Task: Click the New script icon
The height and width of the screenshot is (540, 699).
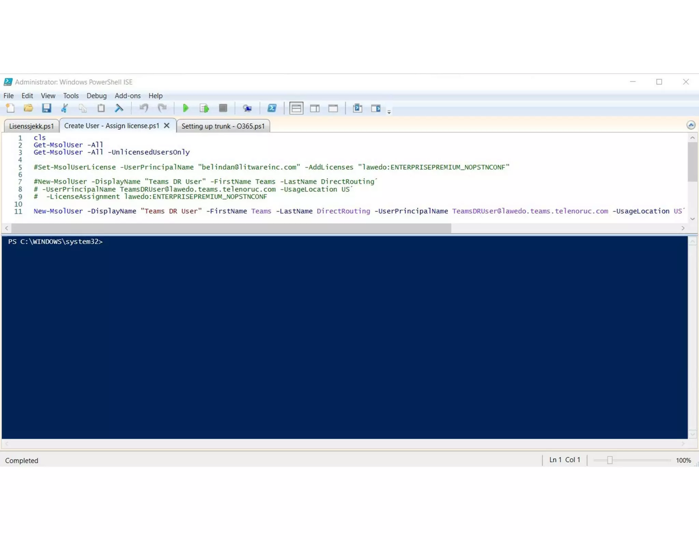Action: click(x=10, y=109)
